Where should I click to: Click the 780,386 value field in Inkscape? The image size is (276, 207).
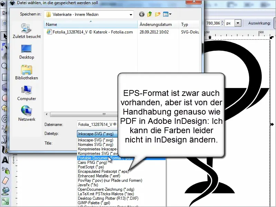[213, 23]
